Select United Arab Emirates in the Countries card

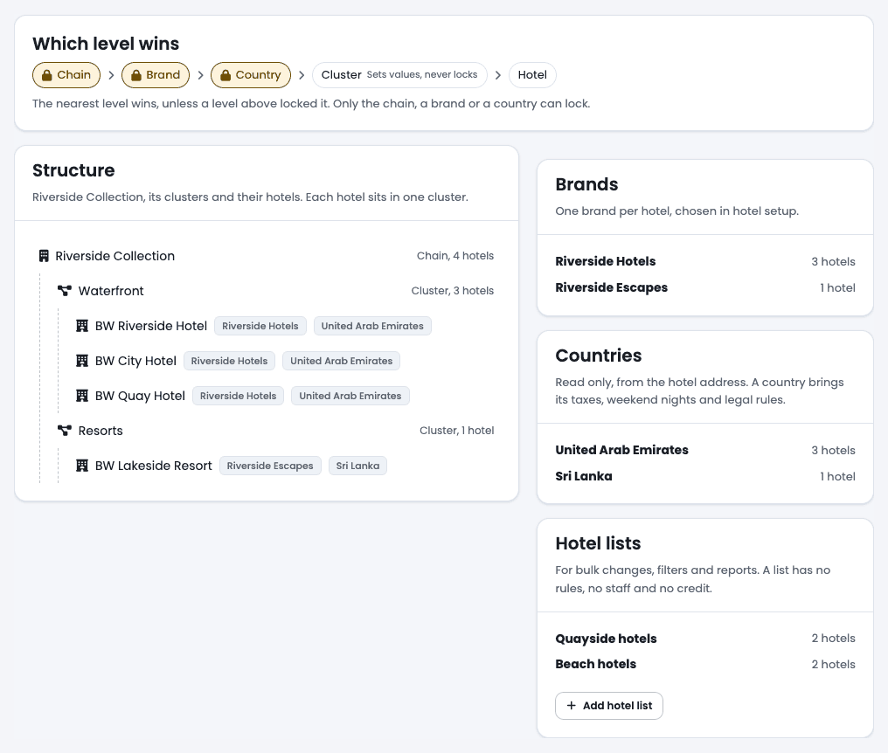pyautogui.click(x=705, y=450)
